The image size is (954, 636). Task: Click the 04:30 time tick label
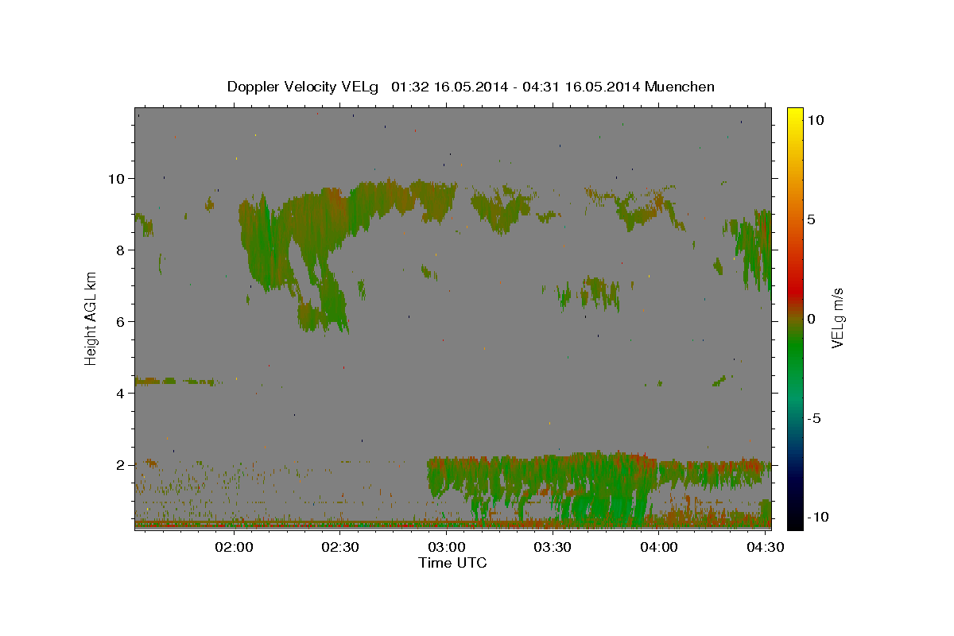765,547
